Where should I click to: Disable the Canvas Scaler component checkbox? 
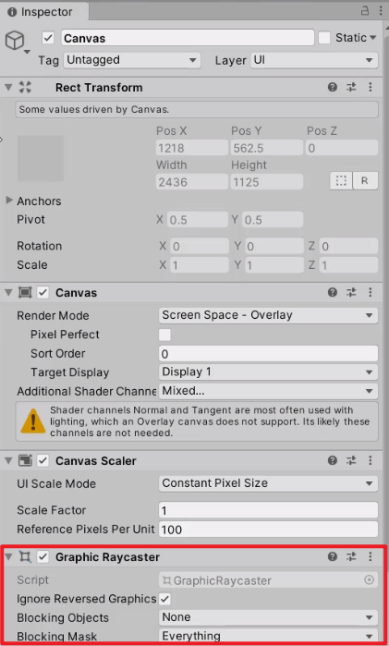tap(43, 460)
